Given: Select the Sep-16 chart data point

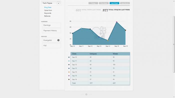Looking at the screenshot, I should (x=125, y=30).
